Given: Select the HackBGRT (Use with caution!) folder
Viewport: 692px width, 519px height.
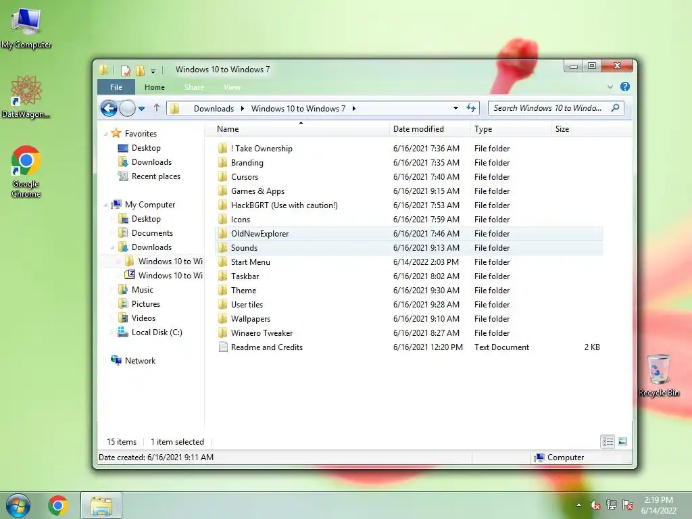Looking at the screenshot, I should tap(409, 205).
